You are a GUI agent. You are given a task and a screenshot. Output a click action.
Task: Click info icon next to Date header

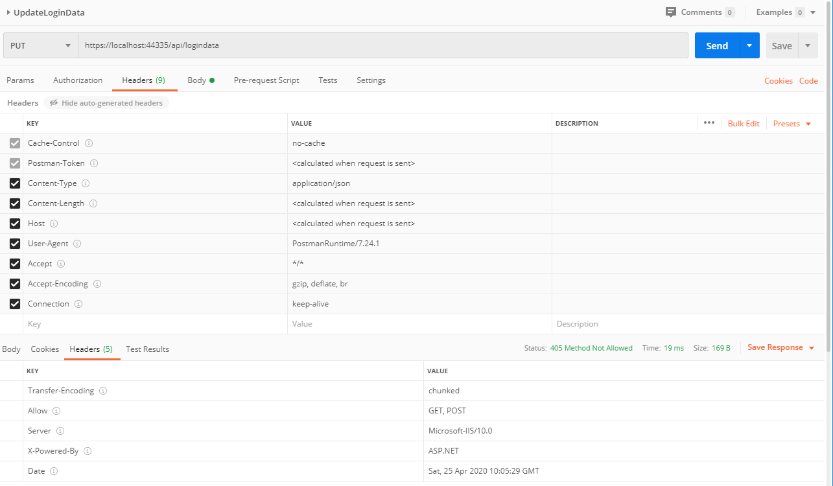[x=54, y=471]
